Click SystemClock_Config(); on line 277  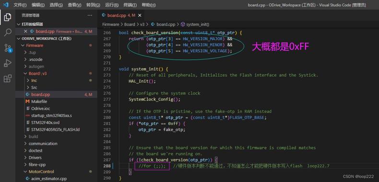pos(154,99)
